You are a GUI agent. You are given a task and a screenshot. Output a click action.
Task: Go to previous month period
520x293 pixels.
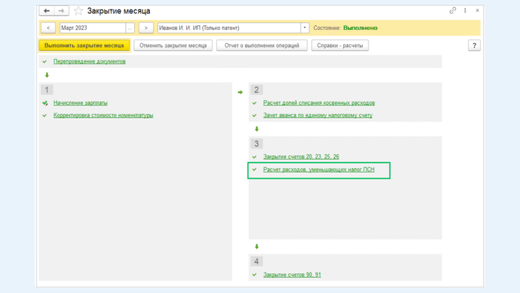[48, 28]
